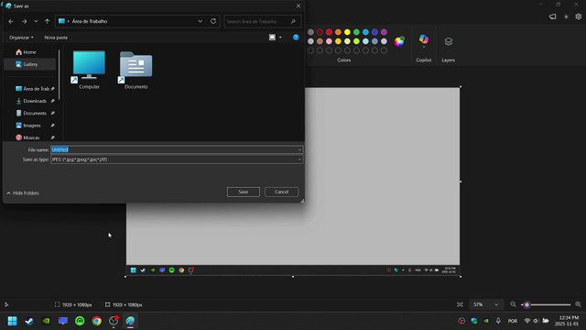
Task: Pick the orange color swatch
Action: point(338,32)
